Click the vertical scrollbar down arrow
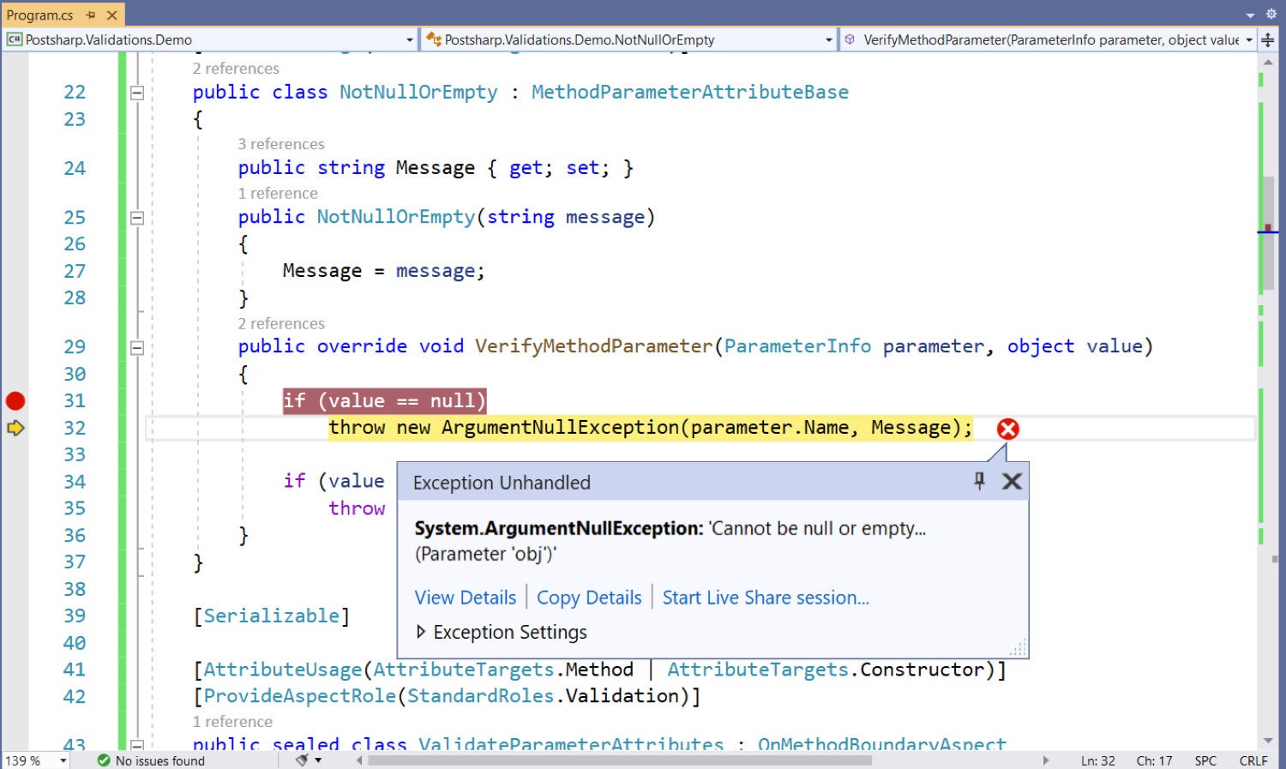The width and height of the screenshot is (1286, 769). pos(1269,741)
